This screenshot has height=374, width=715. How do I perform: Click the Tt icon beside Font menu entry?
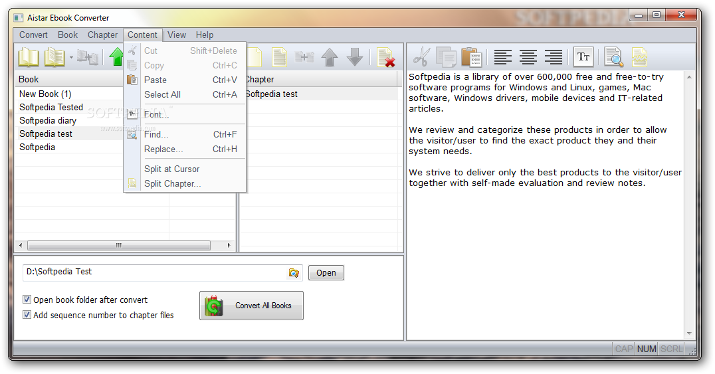coord(132,114)
